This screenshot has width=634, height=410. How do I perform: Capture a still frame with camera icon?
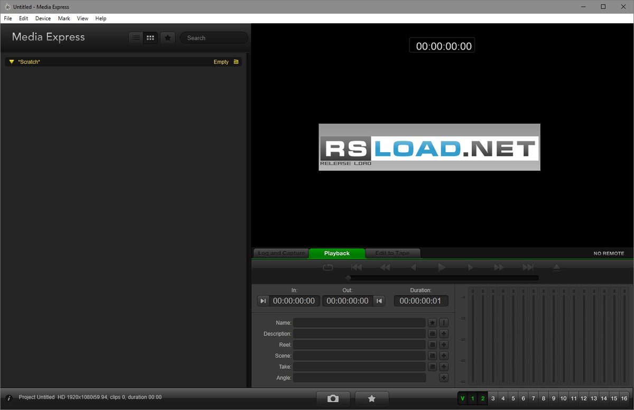click(333, 398)
